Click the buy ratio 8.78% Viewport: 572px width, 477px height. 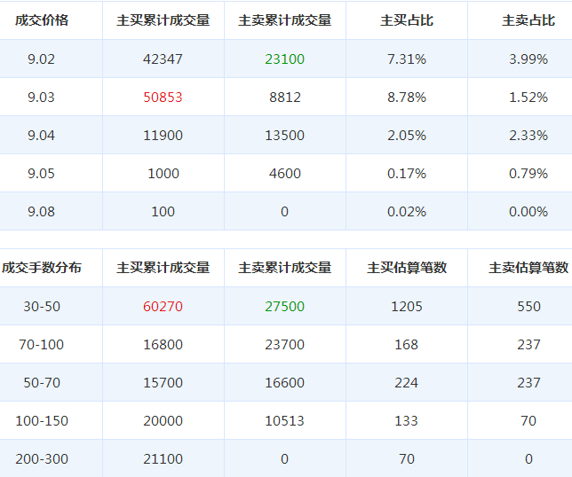(x=407, y=98)
